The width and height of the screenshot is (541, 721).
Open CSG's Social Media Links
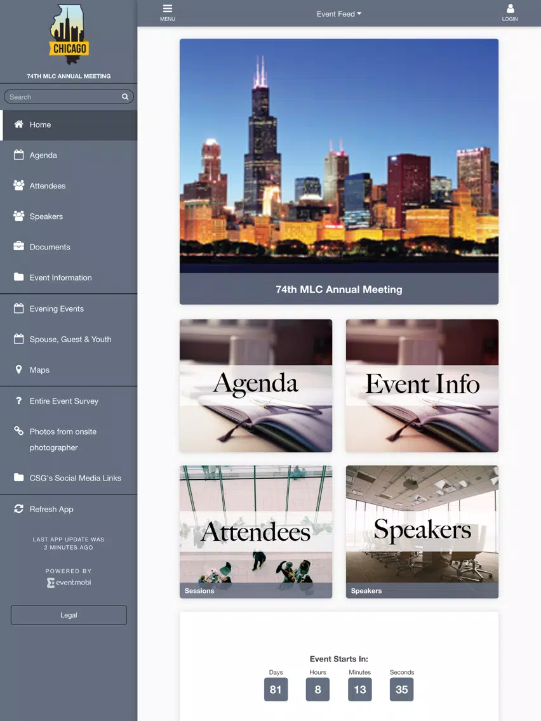(69, 478)
